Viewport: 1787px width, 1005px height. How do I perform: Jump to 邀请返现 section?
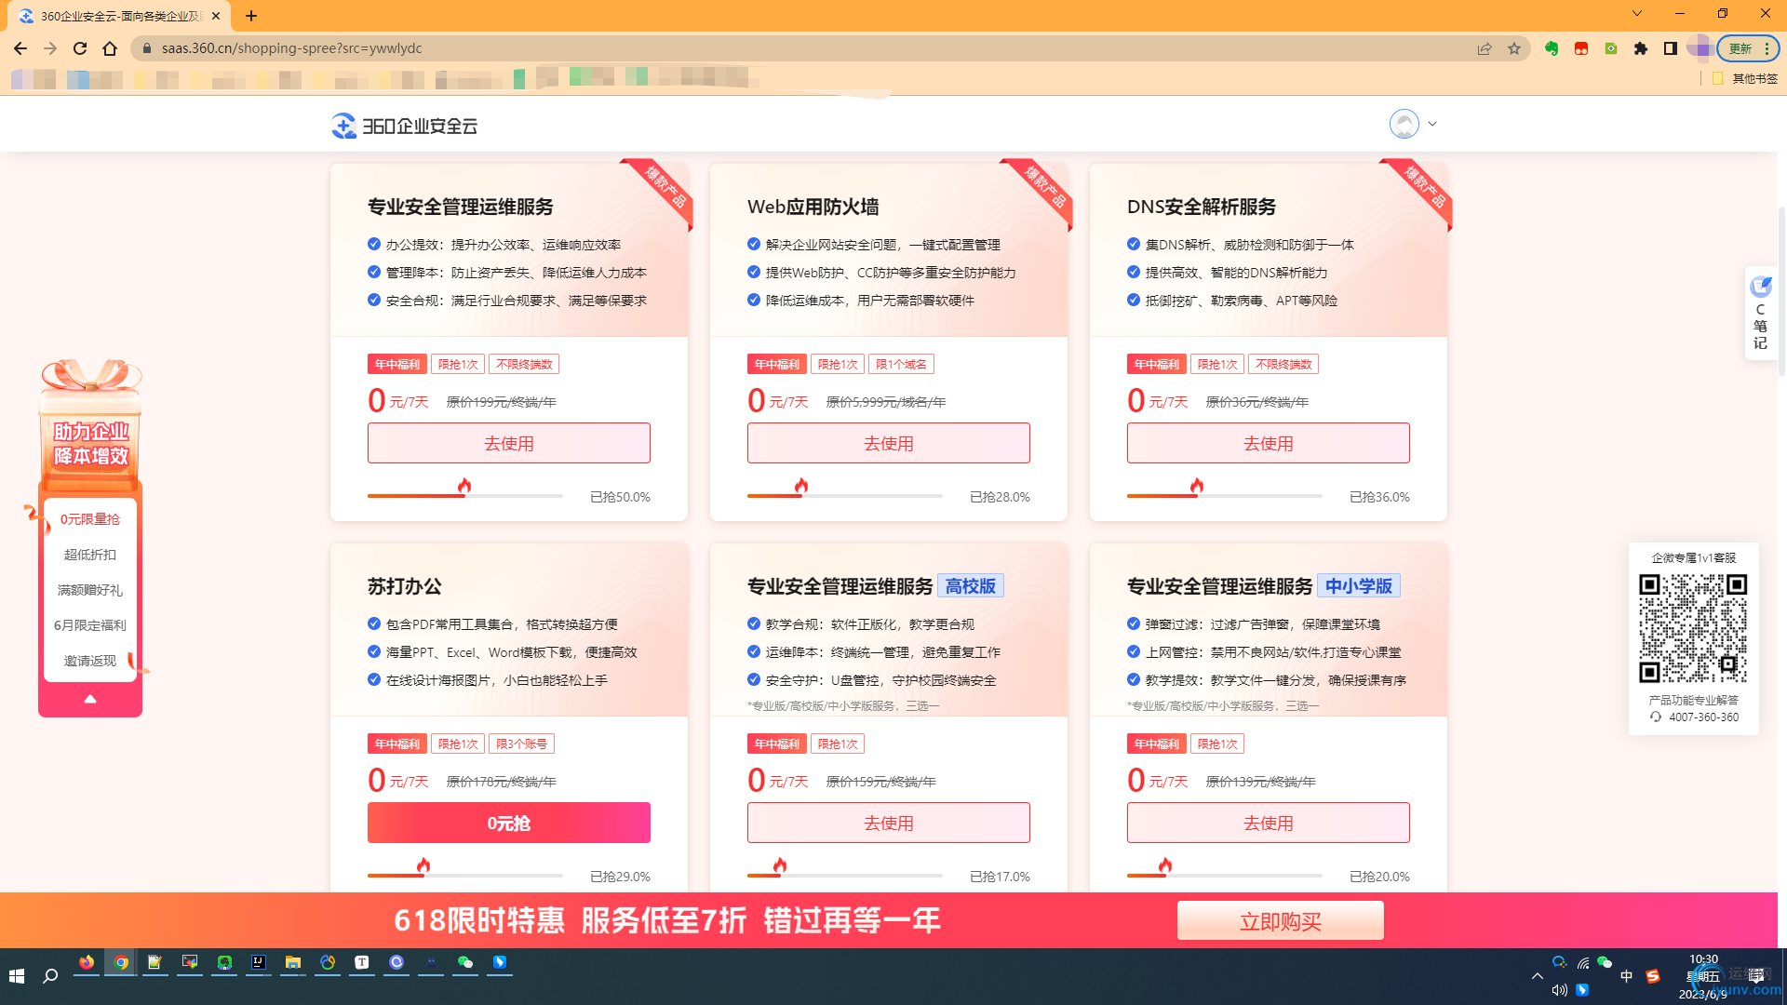click(x=90, y=661)
